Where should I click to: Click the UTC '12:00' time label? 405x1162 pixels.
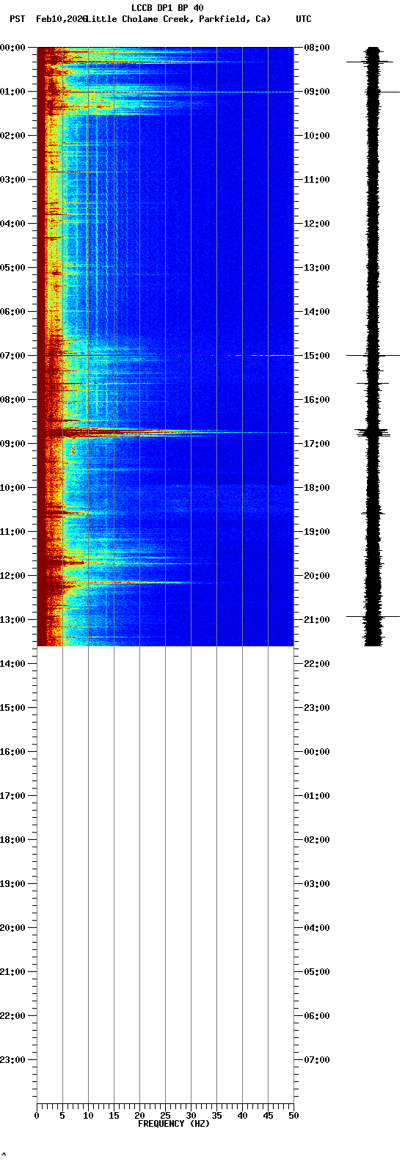(317, 224)
